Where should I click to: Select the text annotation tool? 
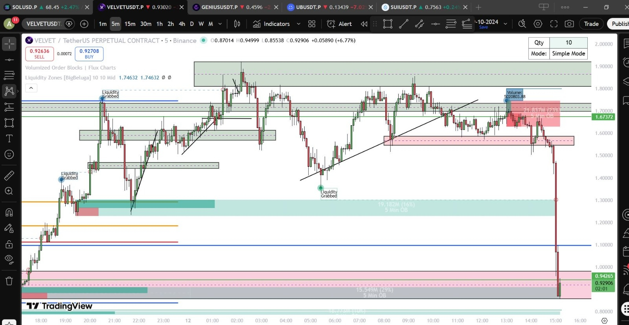click(x=9, y=139)
